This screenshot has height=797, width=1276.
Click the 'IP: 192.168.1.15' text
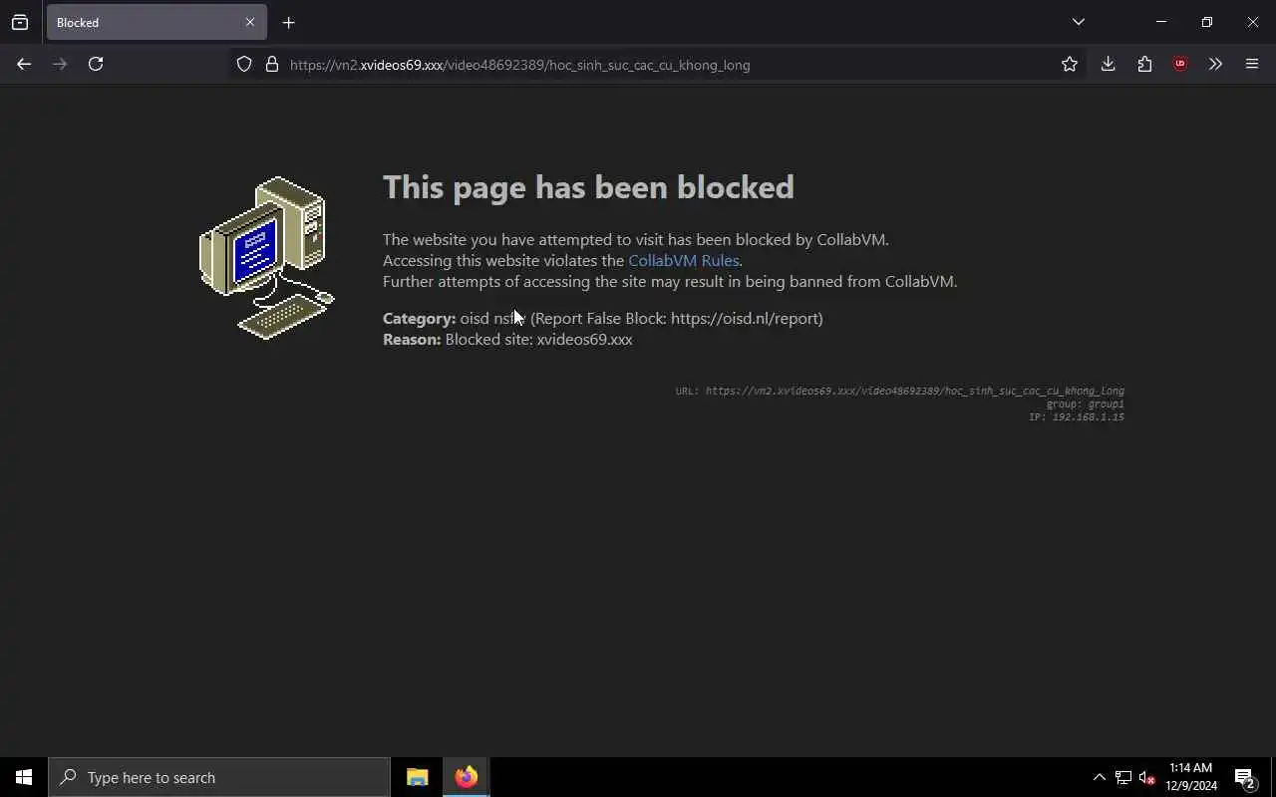[1077, 417]
